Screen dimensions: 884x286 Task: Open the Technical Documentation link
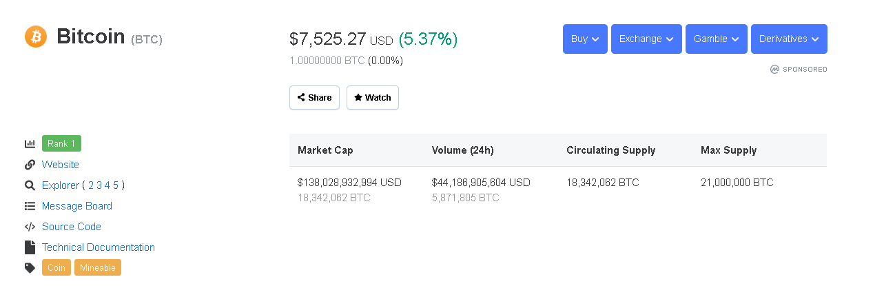point(99,247)
